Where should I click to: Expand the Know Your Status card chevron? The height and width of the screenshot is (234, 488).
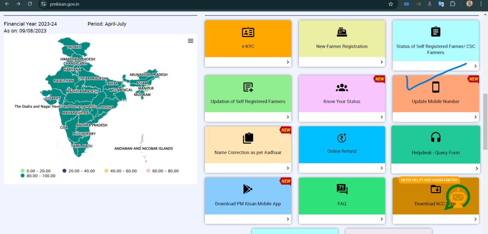coord(382,117)
